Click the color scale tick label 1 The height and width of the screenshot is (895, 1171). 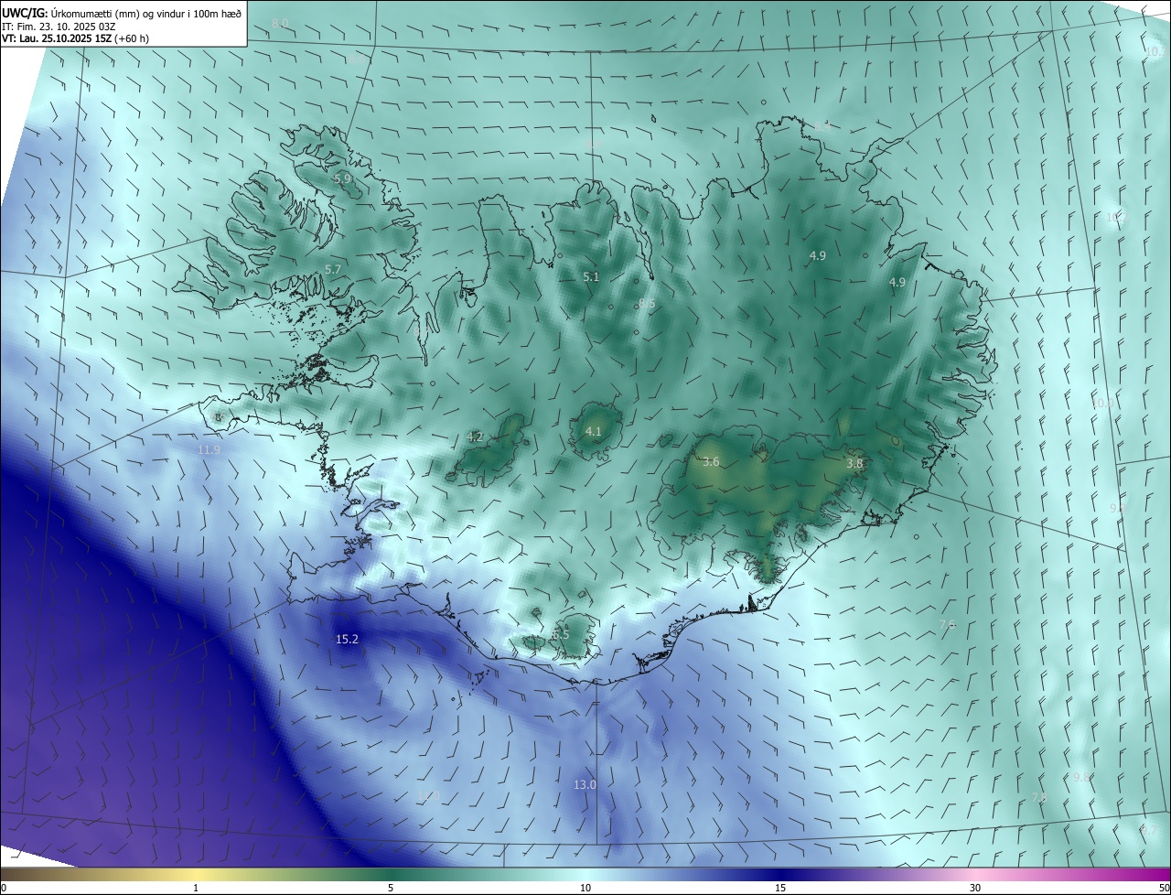point(196,889)
